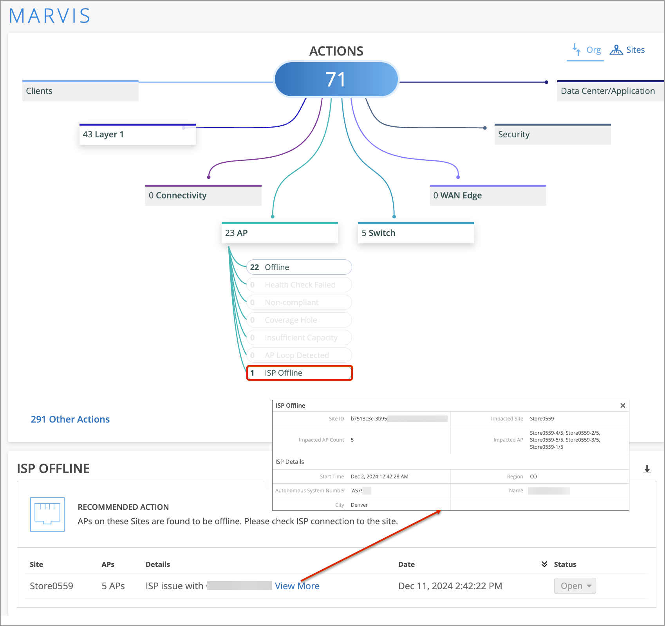Viewport: 665px width, 626px height.
Task: Click the Impacted Site value Store0559 in popup
Action: [542, 419]
